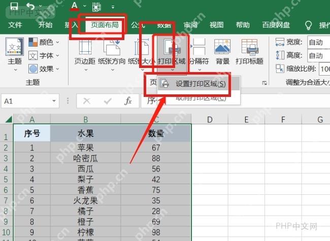Click the quantity cell 69
This screenshot has width=330, height=241.
coord(156,222)
